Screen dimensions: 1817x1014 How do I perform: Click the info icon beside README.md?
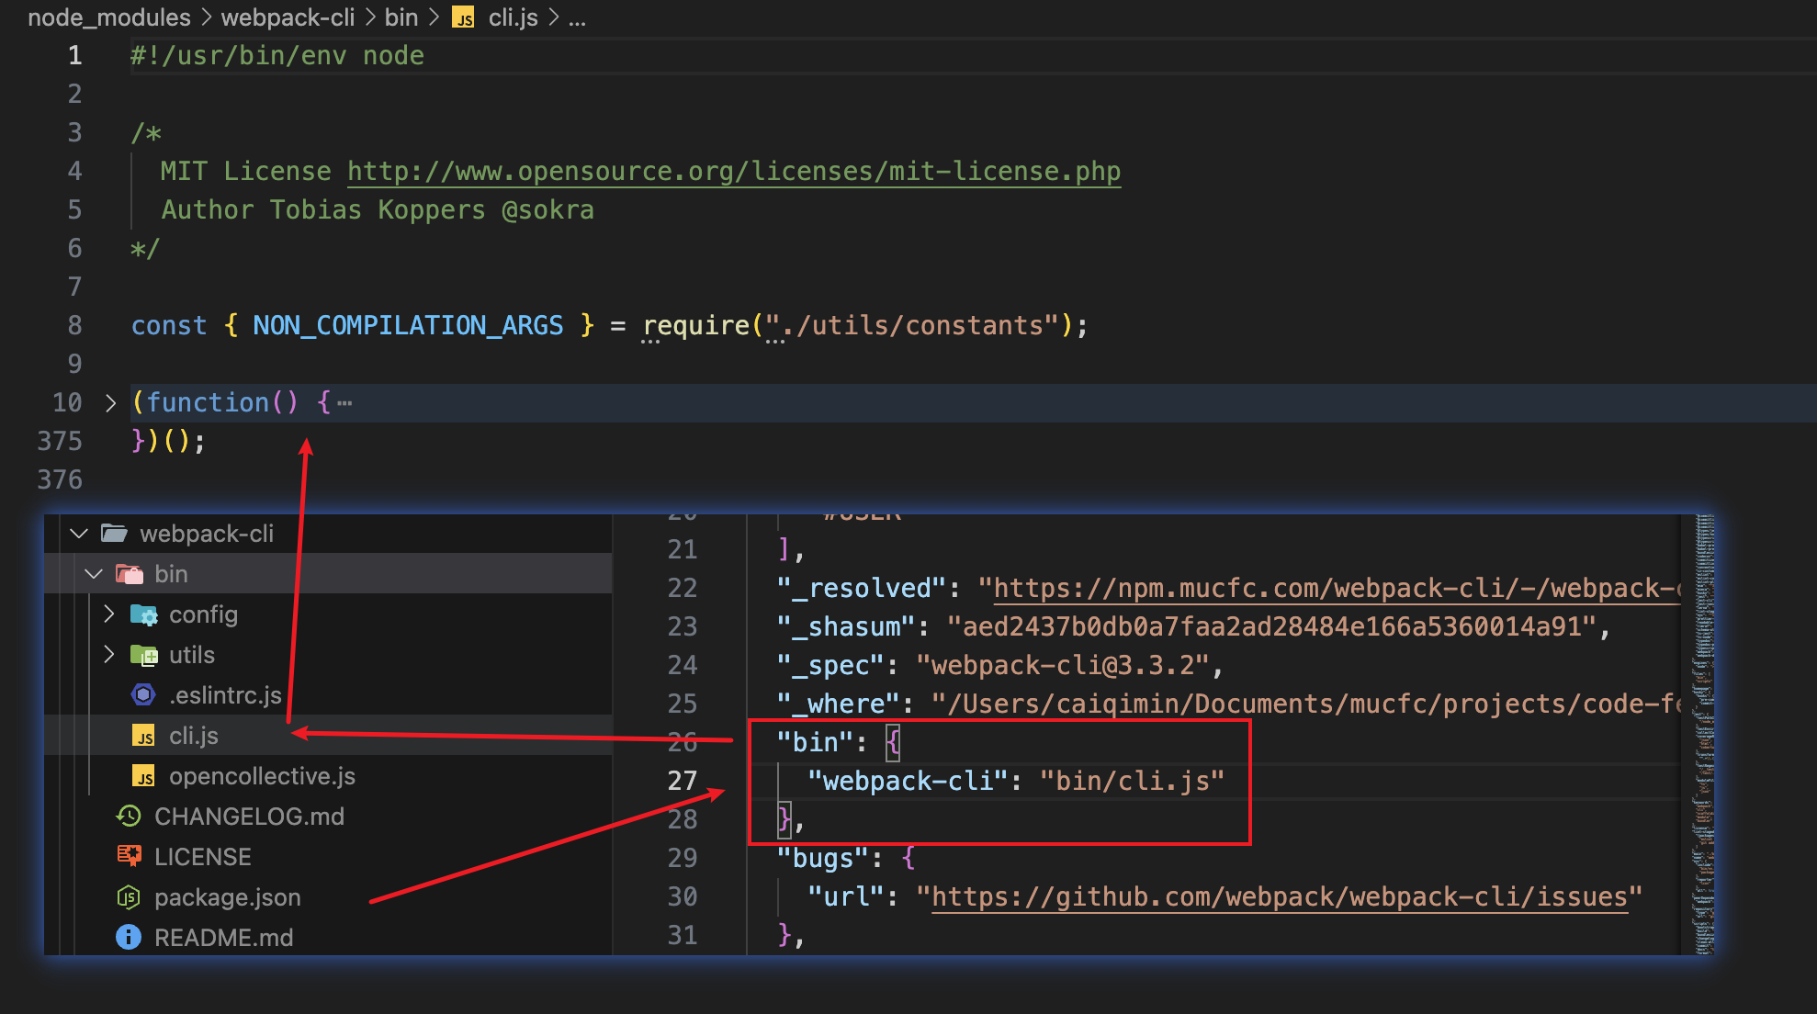pos(129,937)
